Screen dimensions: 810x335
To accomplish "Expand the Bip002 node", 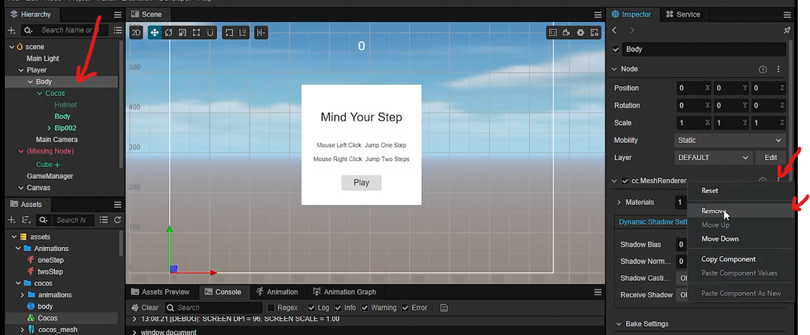I will click(49, 128).
